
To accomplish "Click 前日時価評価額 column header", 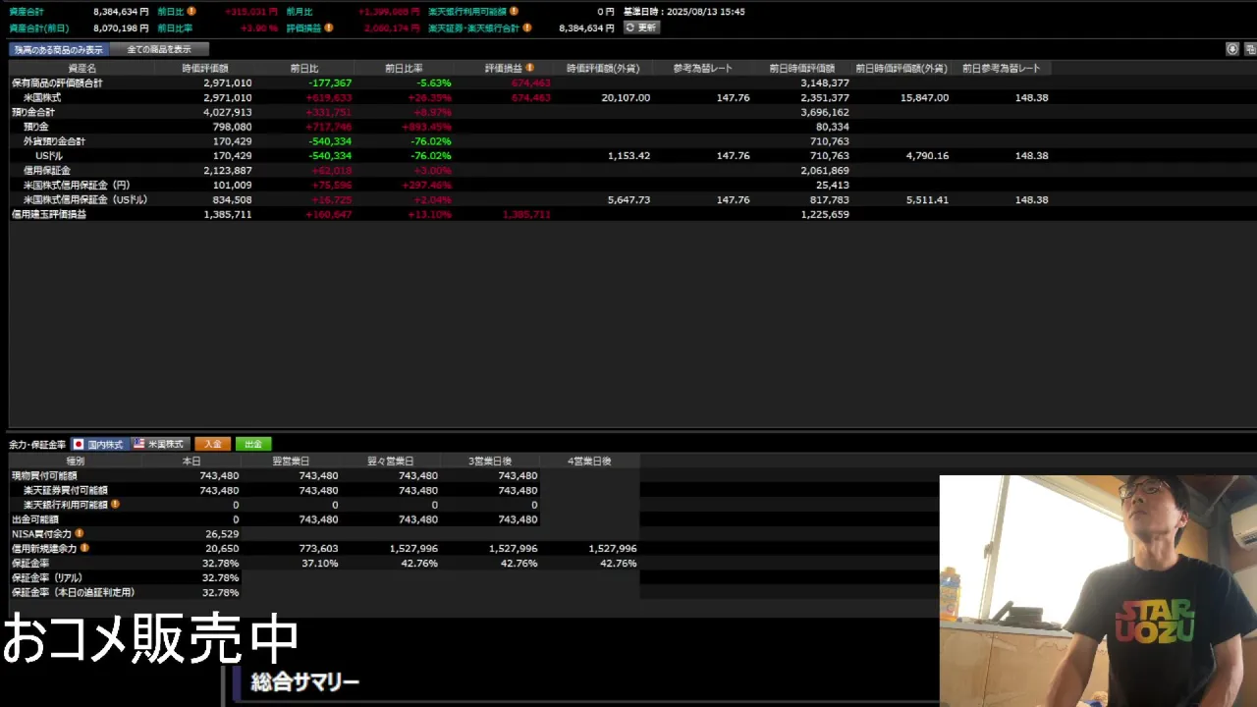I will click(801, 68).
